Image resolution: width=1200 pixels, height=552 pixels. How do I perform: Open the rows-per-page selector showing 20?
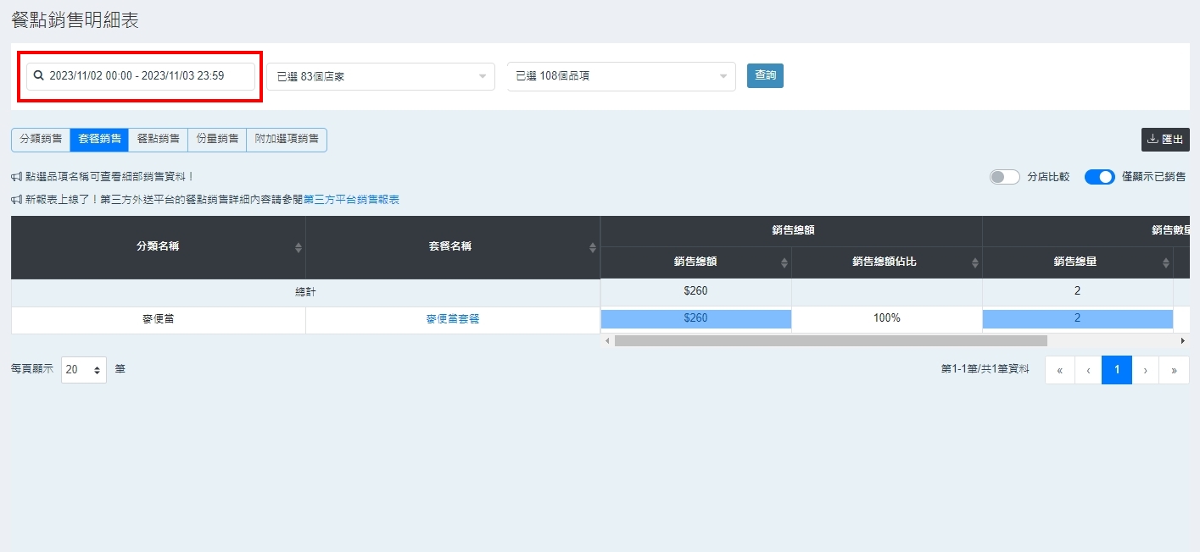tap(83, 370)
